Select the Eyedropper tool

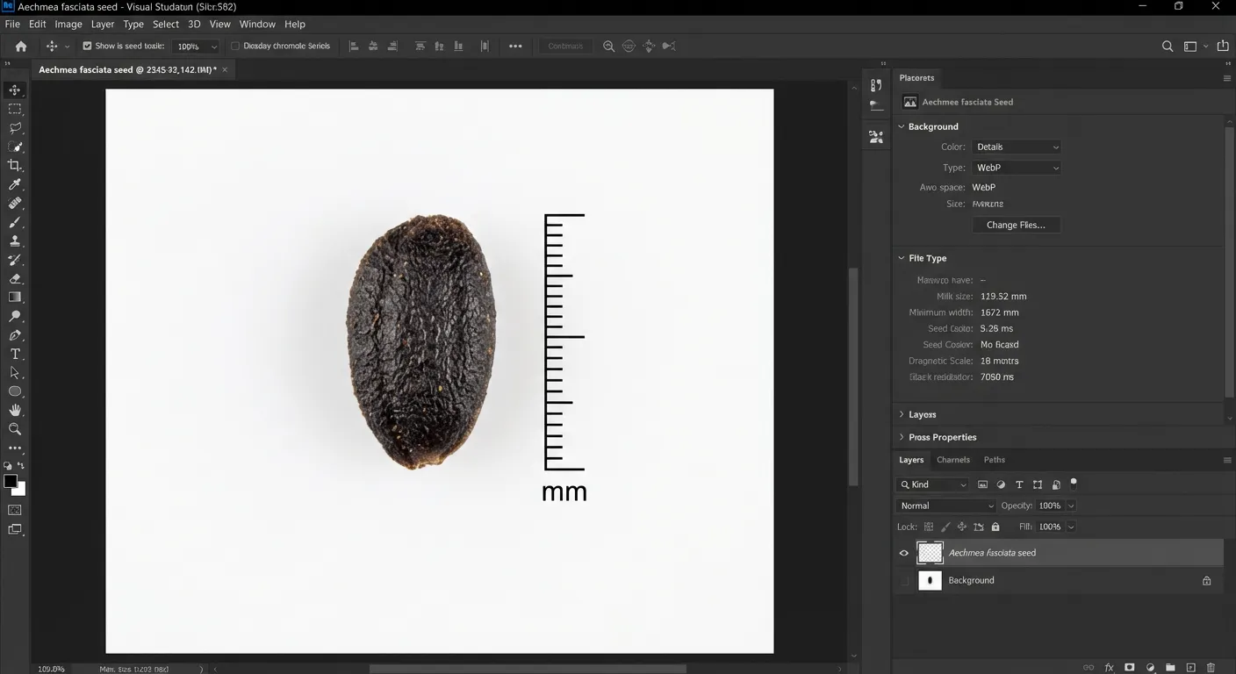click(15, 184)
